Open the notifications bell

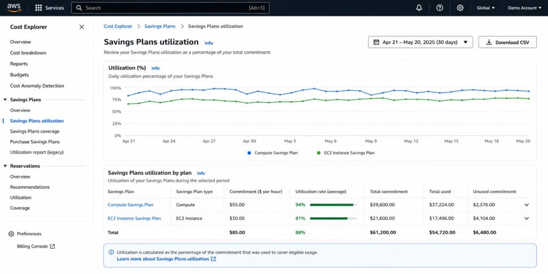[419, 7]
